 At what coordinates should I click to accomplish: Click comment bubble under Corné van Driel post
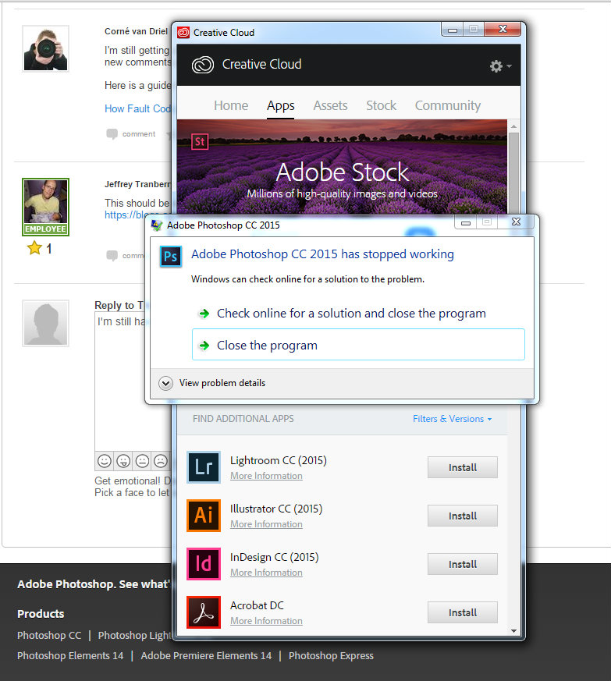click(x=112, y=134)
